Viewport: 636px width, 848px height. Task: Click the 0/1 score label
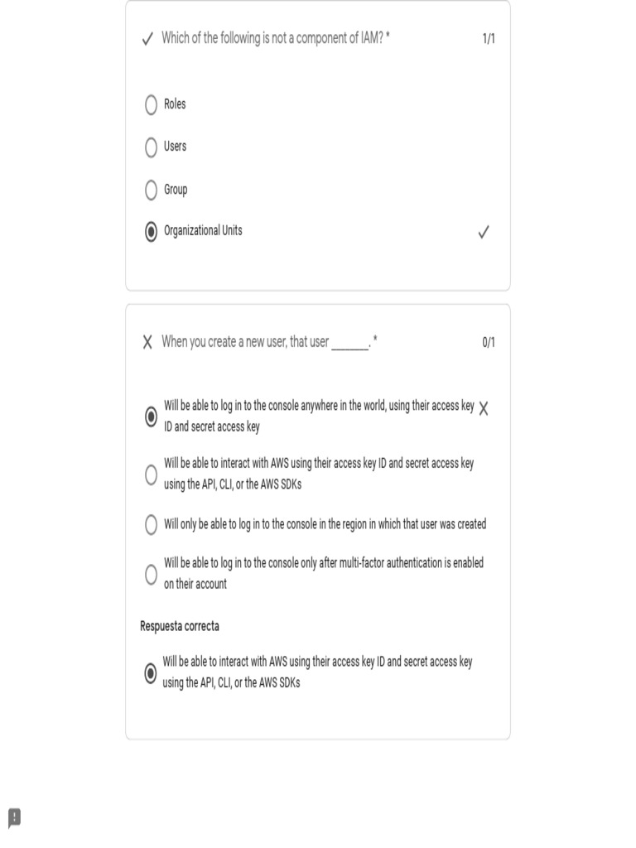[489, 343]
